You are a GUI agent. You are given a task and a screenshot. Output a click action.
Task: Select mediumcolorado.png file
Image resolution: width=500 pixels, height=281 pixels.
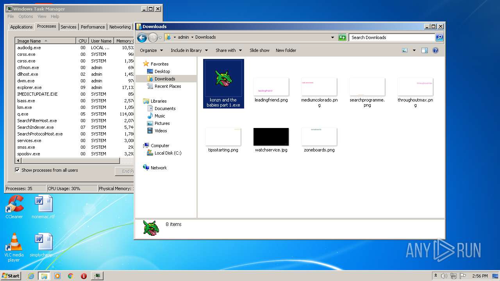pos(319,92)
